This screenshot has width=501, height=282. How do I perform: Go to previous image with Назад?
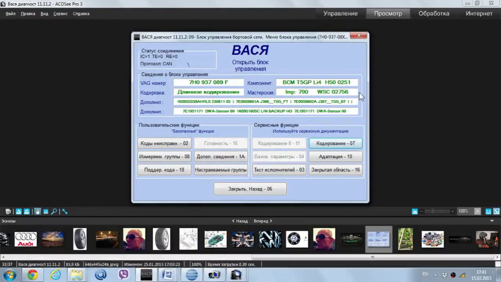click(x=240, y=221)
